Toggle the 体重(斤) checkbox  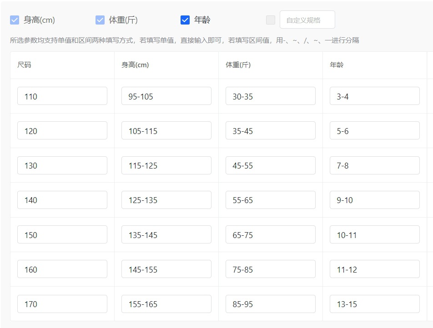click(x=100, y=20)
